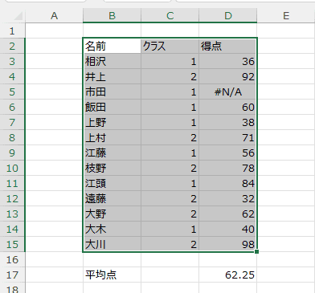The width and height of the screenshot is (315, 293).
Task: Click the 名前 header cell
Action: point(112,47)
